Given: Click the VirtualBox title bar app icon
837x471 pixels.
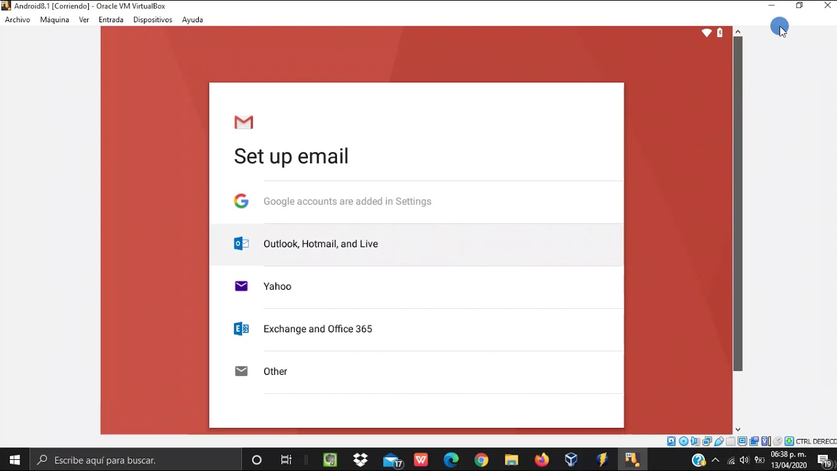Looking at the screenshot, I should [x=6, y=6].
